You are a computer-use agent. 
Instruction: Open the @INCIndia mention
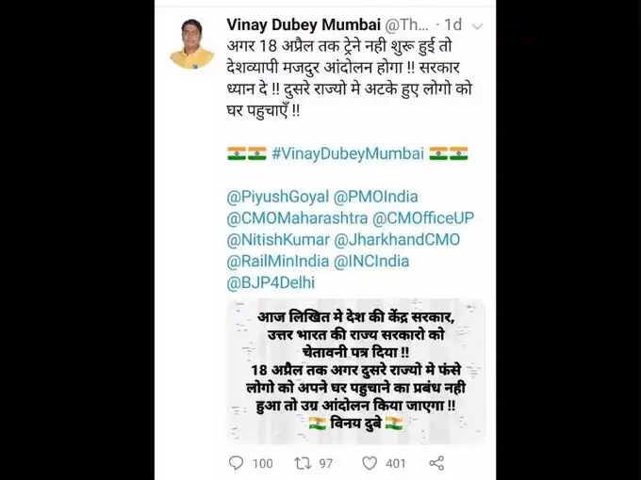(x=371, y=261)
